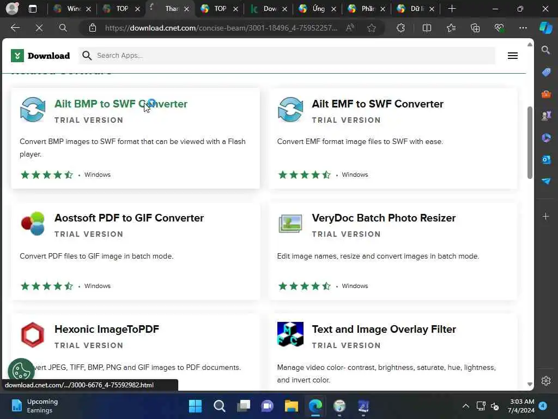Toggle split screen view
Screen dimensions: 558x419
pyautogui.click(x=427, y=28)
